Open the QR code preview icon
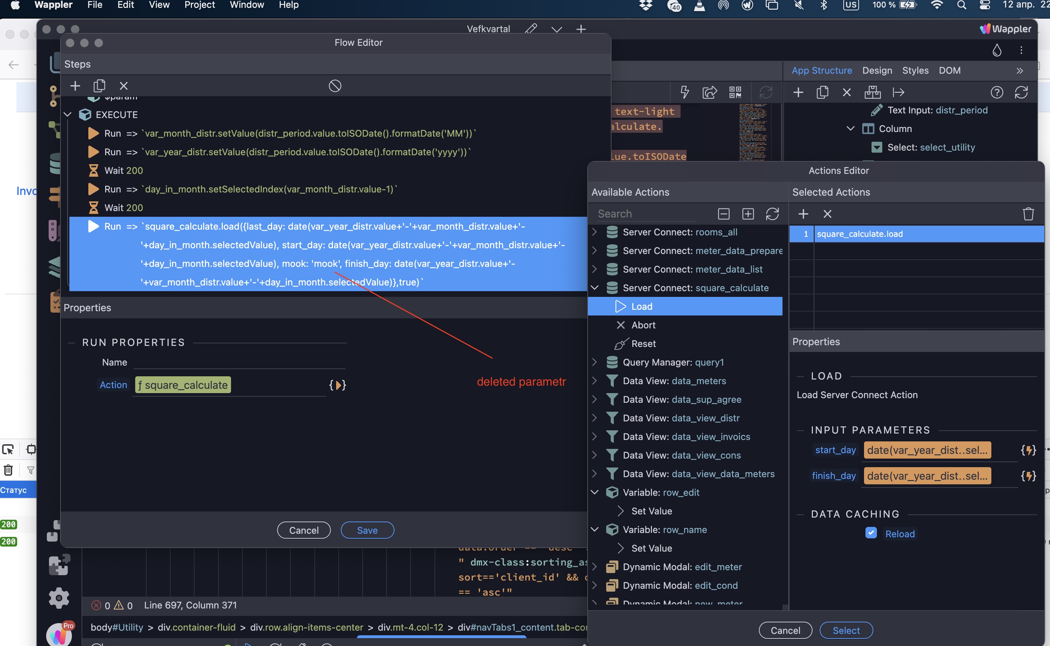 click(x=735, y=92)
